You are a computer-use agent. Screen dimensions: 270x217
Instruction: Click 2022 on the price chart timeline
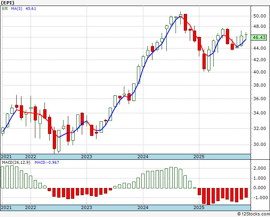point(31,157)
